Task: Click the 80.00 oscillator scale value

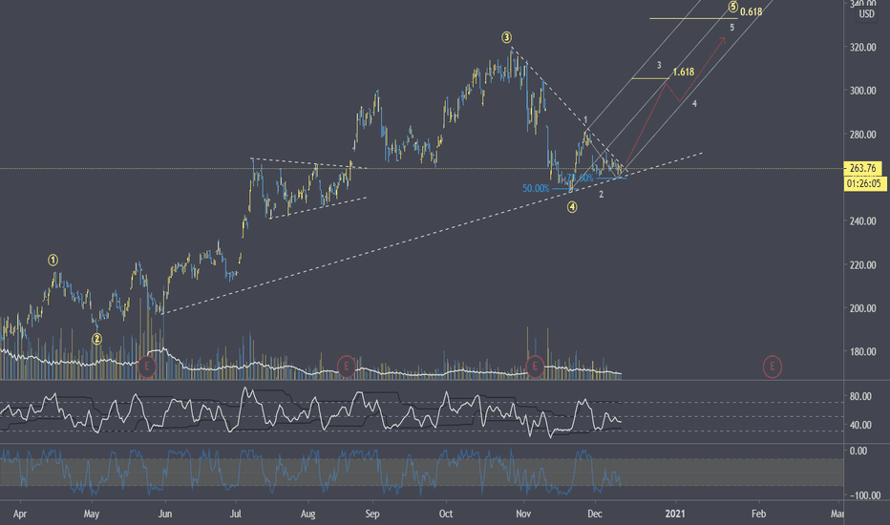Action: (860, 397)
